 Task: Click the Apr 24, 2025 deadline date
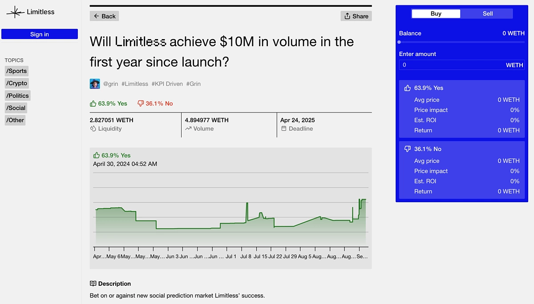(x=298, y=120)
